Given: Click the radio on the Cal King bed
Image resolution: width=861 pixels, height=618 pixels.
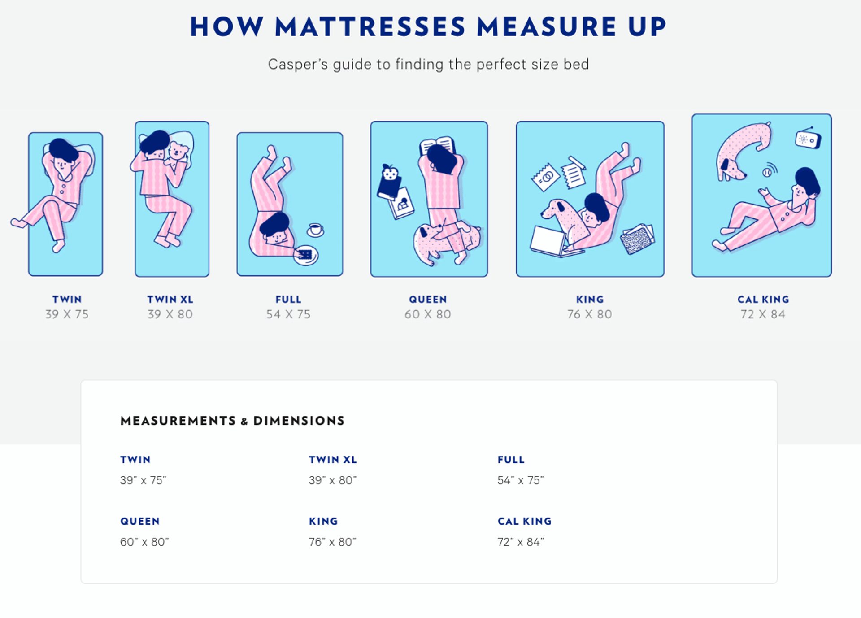Looking at the screenshot, I should (808, 139).
